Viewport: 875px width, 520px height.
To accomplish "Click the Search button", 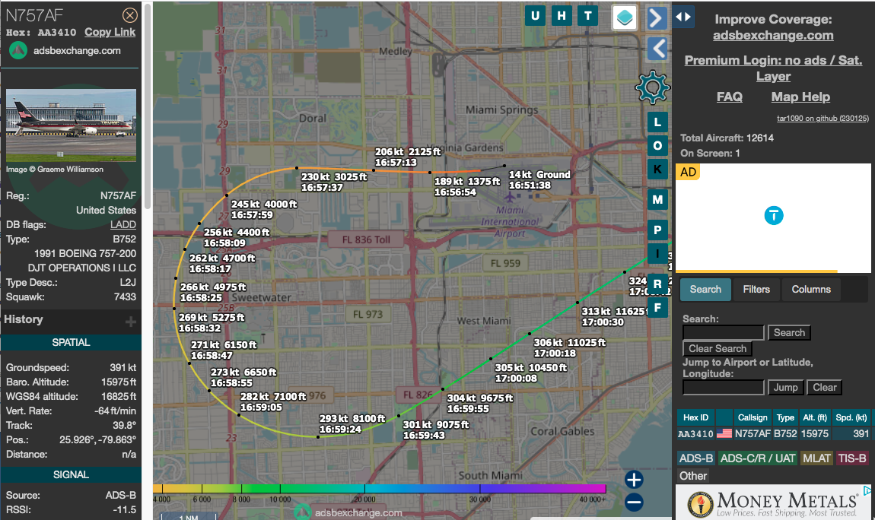I will (x=789, y=333).
